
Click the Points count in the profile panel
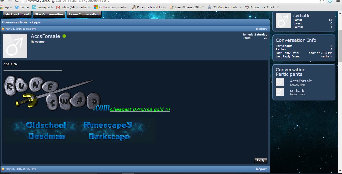331,27
